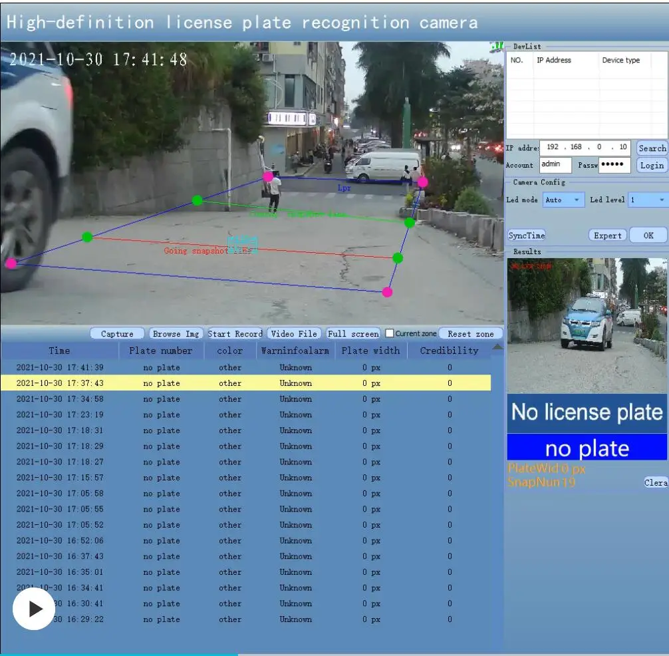Click the Plate number column header
This screenshot has height=656, width=669.
161,351
